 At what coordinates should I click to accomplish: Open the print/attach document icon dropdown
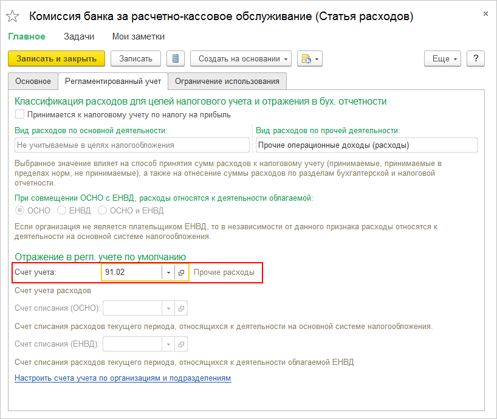[310, 58]
